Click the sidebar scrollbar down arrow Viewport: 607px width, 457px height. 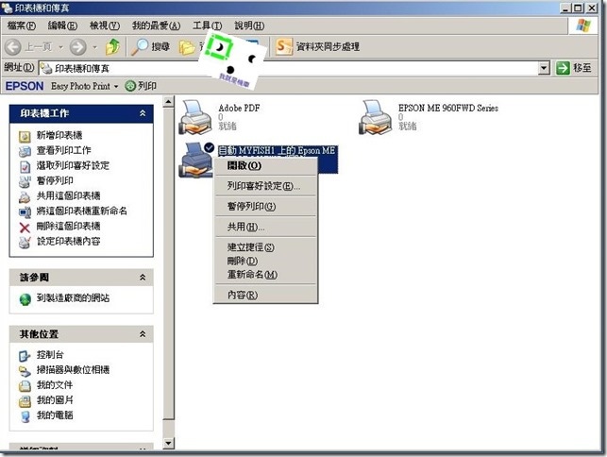pyautogui.click(x=168, y=443)
